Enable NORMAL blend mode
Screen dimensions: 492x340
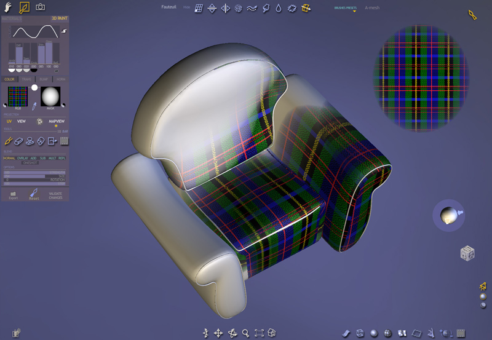coord(9,159)
